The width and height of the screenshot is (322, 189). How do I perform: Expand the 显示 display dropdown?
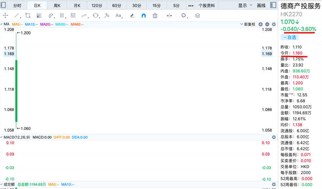click(245, 6)
